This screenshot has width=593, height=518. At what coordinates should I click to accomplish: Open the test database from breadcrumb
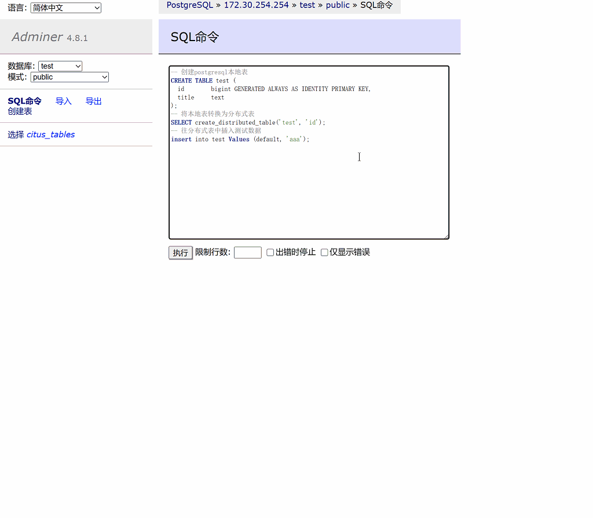tap(307, 5)
